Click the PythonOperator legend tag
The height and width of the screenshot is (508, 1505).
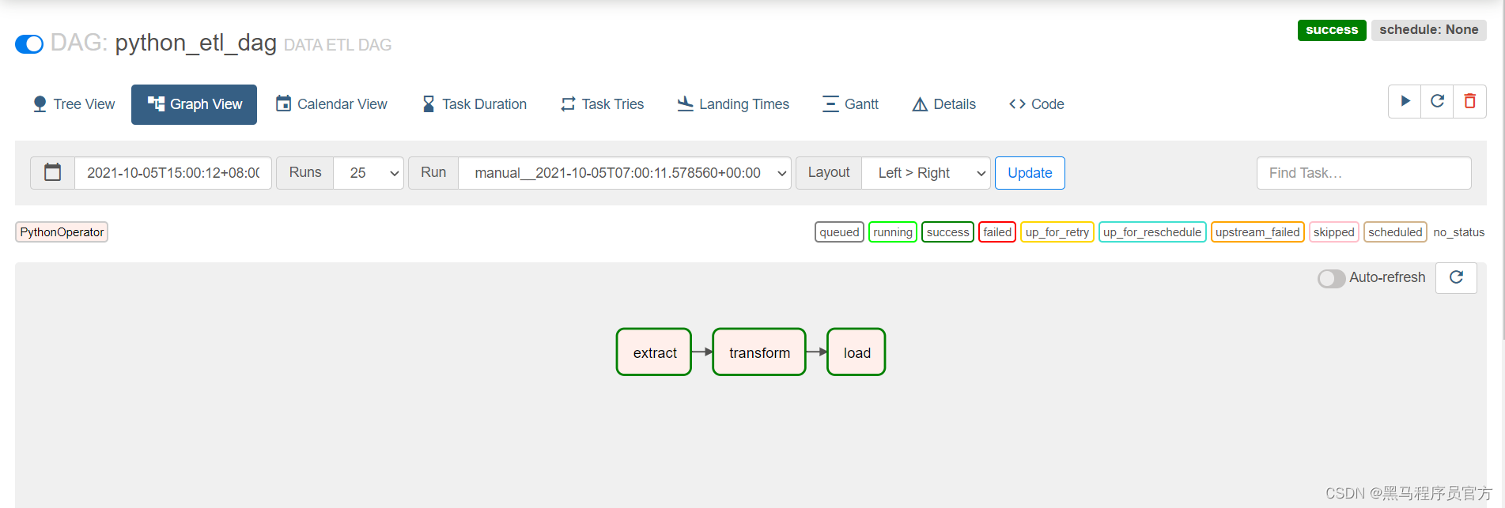pos(62,232)
